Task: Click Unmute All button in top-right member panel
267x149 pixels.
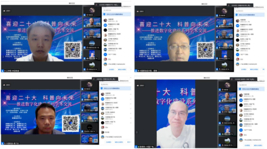Action: (254, 70)
